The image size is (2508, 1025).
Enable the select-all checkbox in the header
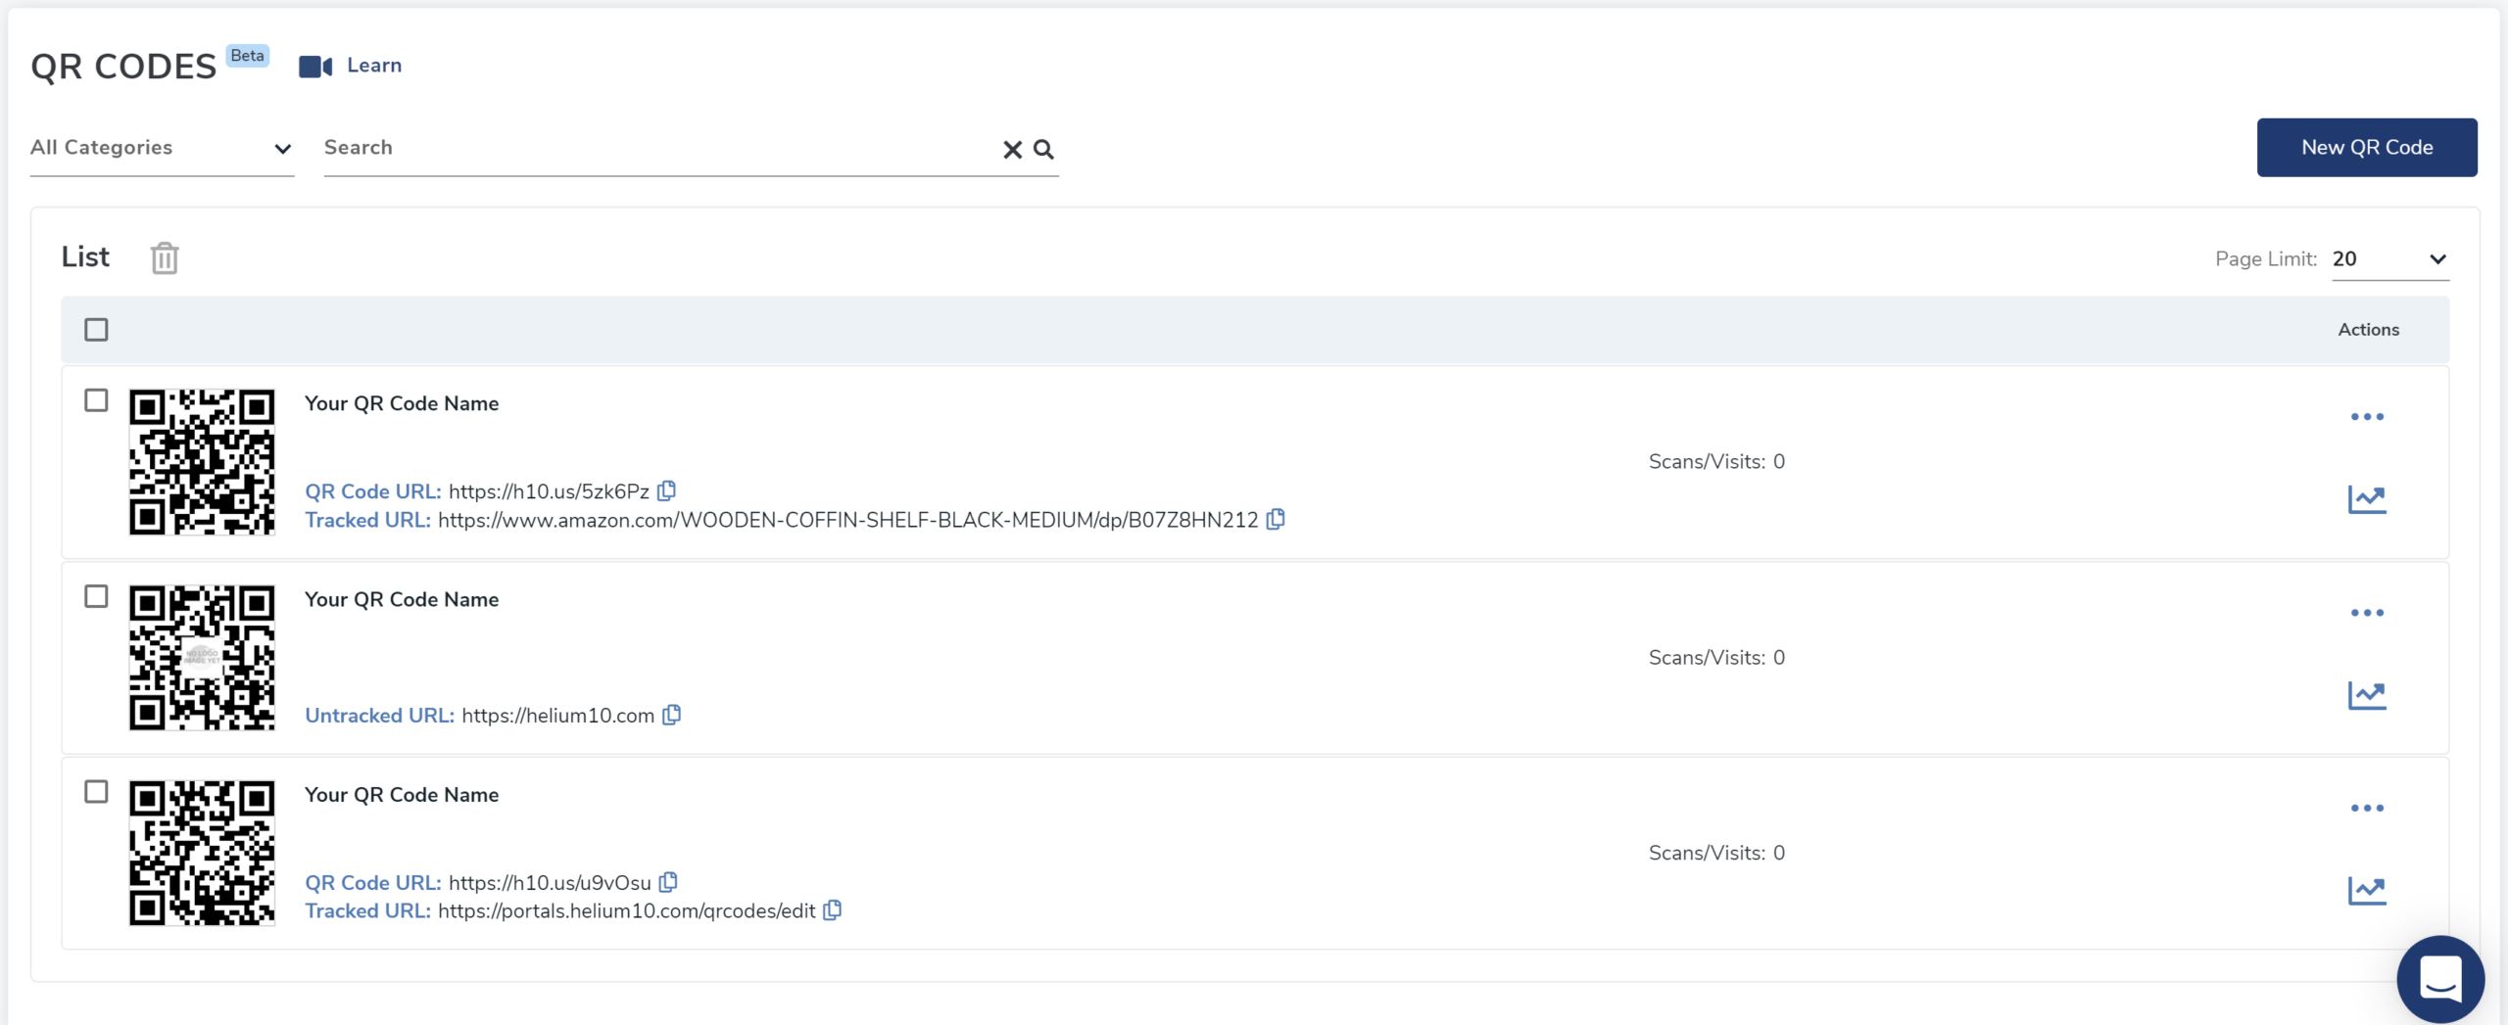(x=95, y=330)
